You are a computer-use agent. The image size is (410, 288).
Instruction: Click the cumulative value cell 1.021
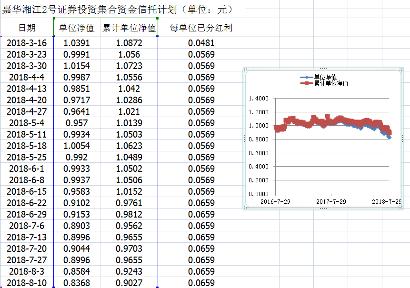[129, 111]
